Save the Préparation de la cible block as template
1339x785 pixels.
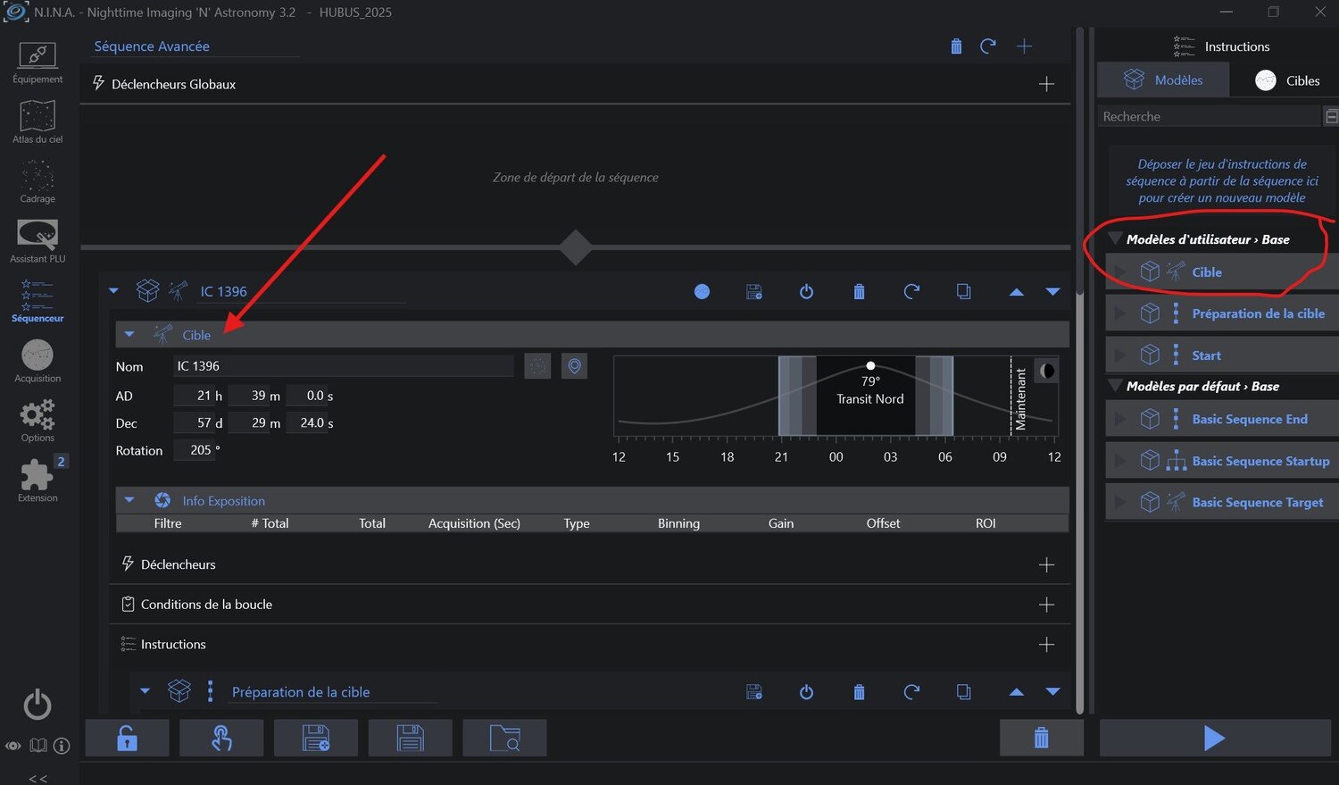[x=753, y=691]
